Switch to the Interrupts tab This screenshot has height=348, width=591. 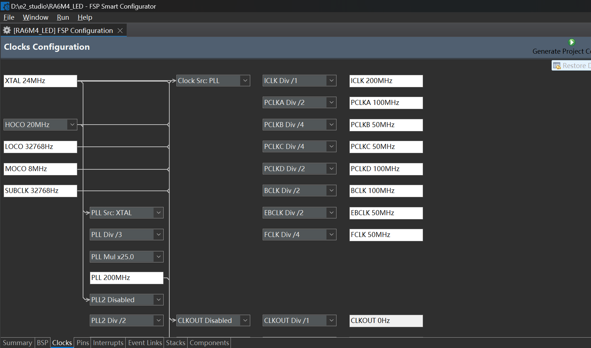pyautogui.click(x=108, y=343)
